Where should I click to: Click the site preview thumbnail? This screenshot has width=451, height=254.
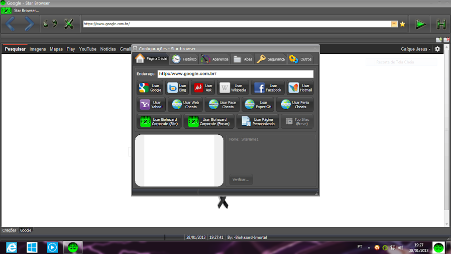point(179,160)
